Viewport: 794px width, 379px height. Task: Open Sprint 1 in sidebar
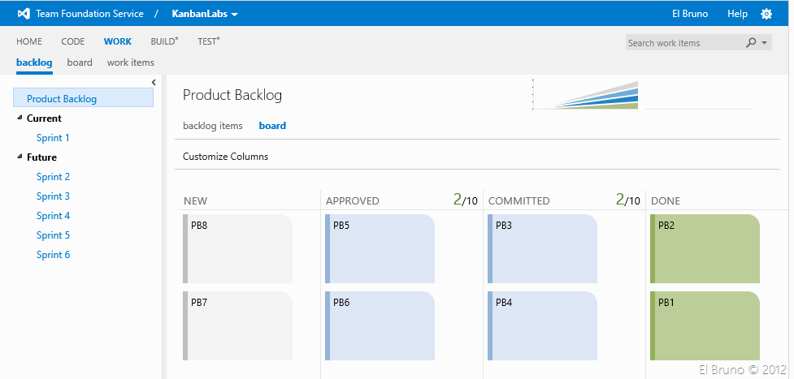(53, 138)
